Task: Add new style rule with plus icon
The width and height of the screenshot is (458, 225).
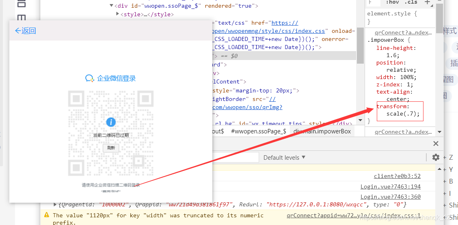Action: 427,2
